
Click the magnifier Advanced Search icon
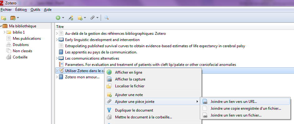pos(107,18)
